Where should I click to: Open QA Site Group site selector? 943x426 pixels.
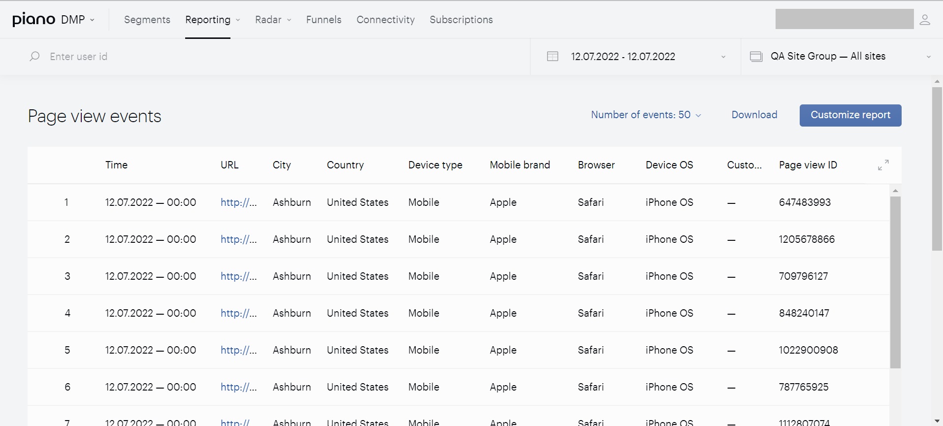842,57
